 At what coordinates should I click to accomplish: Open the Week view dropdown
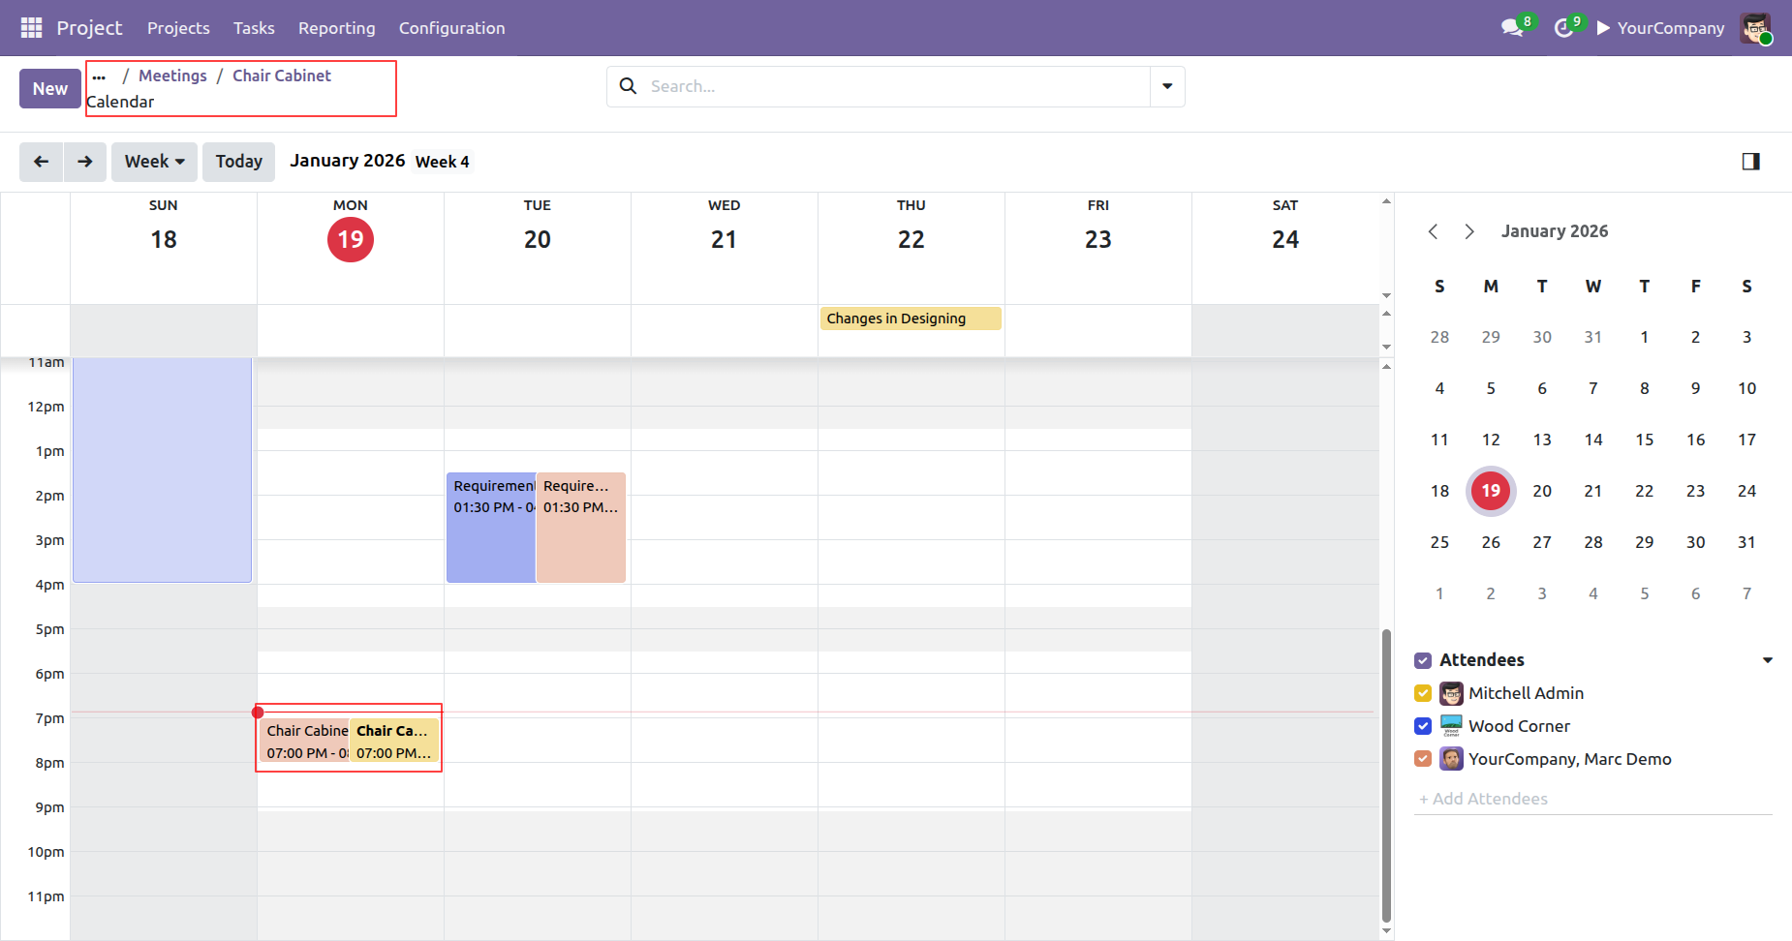(x=154, y=162)
